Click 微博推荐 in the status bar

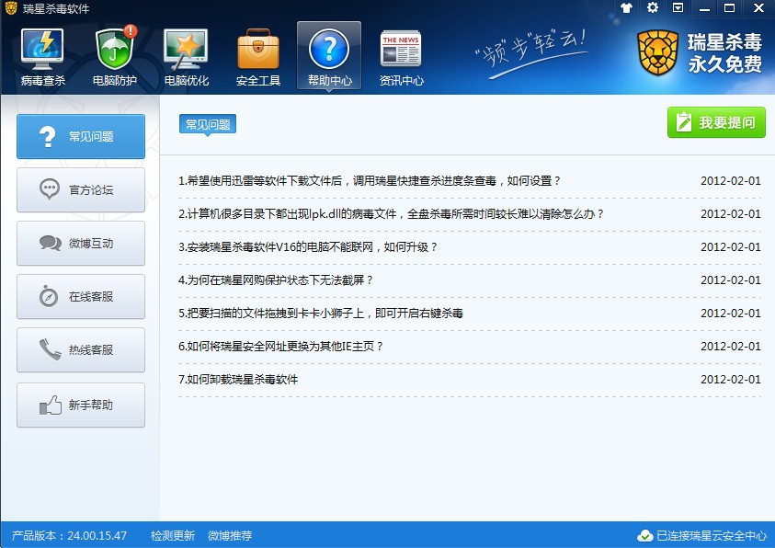point(230,536)
